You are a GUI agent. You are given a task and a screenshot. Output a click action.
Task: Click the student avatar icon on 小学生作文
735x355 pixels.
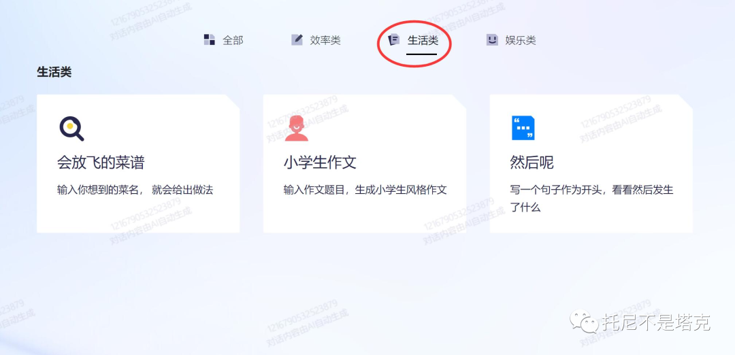296,128
